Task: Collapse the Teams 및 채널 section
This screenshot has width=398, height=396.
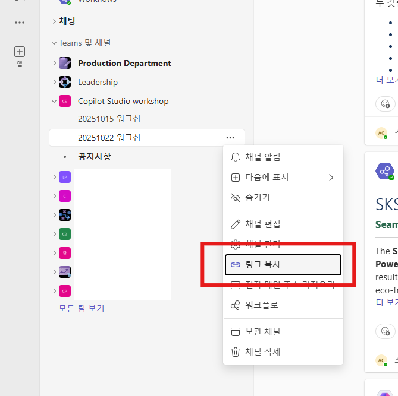Action: pyautogui.click(x=54, y=43)
